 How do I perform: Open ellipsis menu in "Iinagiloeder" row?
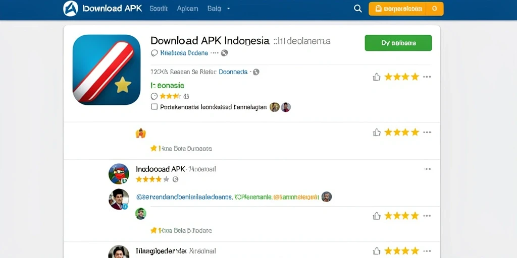[427, 251]
